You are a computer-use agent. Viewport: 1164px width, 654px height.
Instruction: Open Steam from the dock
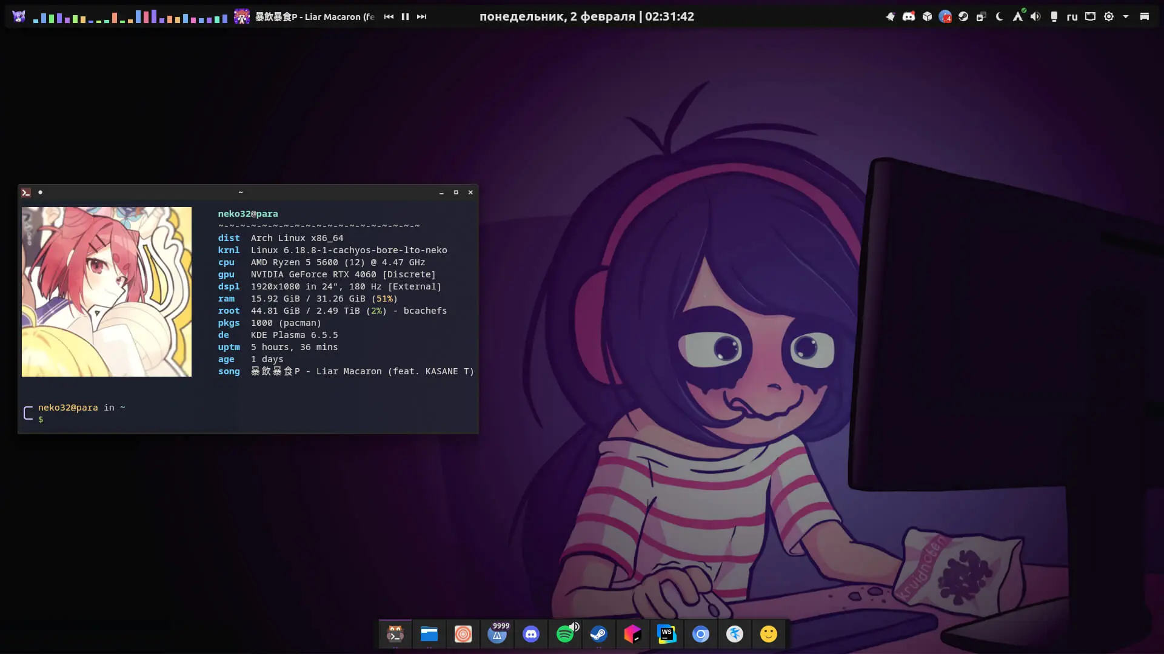(599, 635)
